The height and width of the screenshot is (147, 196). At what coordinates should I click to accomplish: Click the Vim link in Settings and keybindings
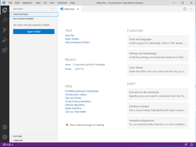pos(181,57)
